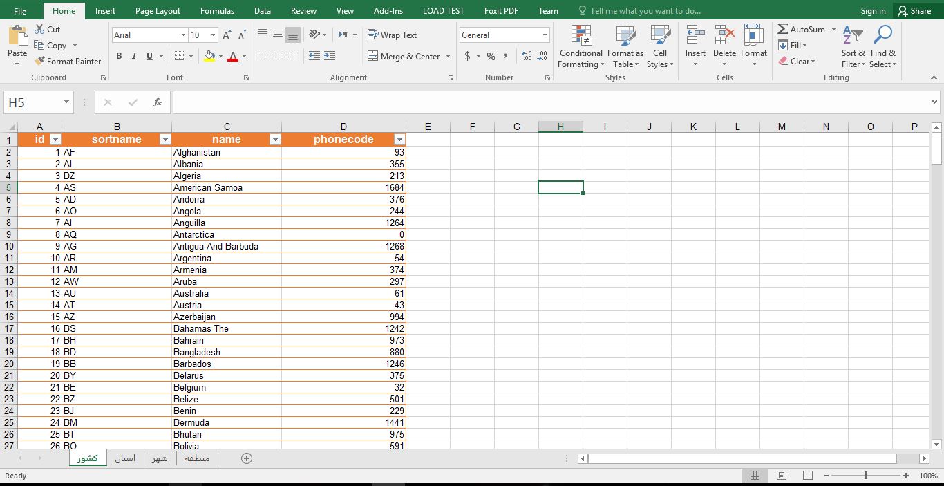Open Format as Table gallery
Viewport: 944px width, 486px height.
point(625,46)
